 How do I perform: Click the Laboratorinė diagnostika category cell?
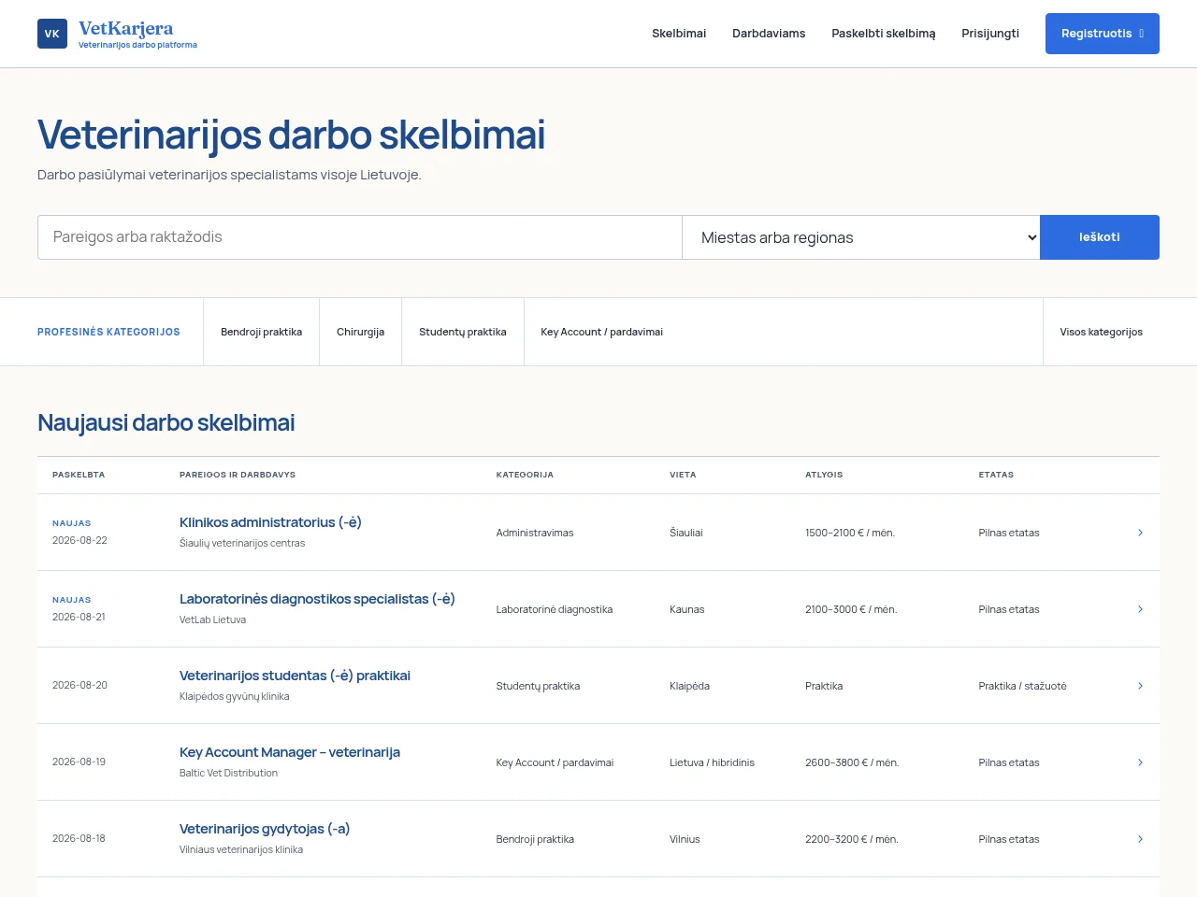click(555, 609)
